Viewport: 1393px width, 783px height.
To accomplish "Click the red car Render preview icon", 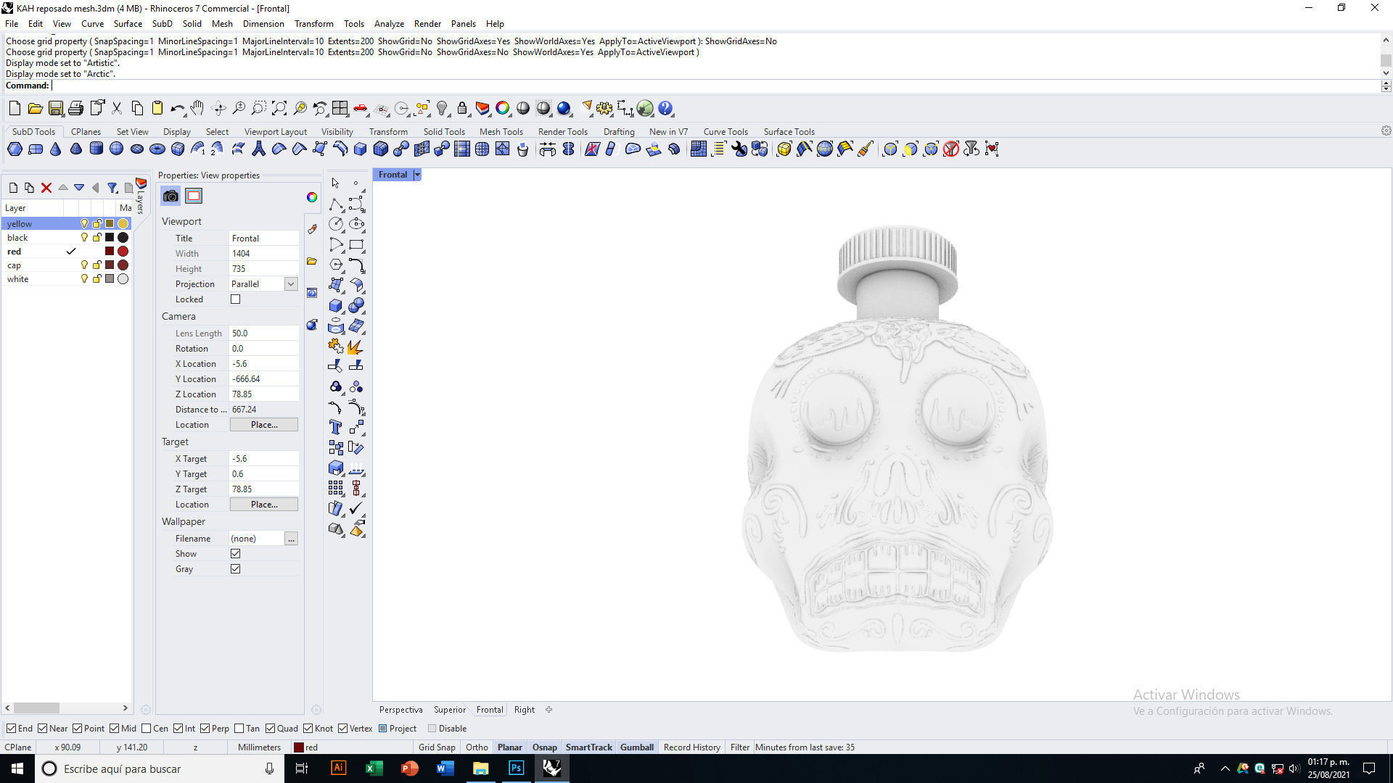I will (361, 109).
